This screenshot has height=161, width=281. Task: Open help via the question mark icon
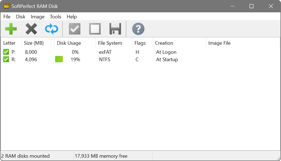(138, 29)
